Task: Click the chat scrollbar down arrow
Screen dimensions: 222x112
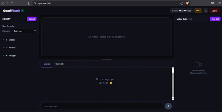Action: pyautogui.click(x=173, y=99)
